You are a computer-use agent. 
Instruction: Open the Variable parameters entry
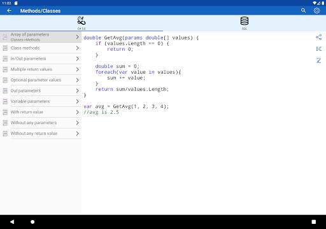(41, 101)
